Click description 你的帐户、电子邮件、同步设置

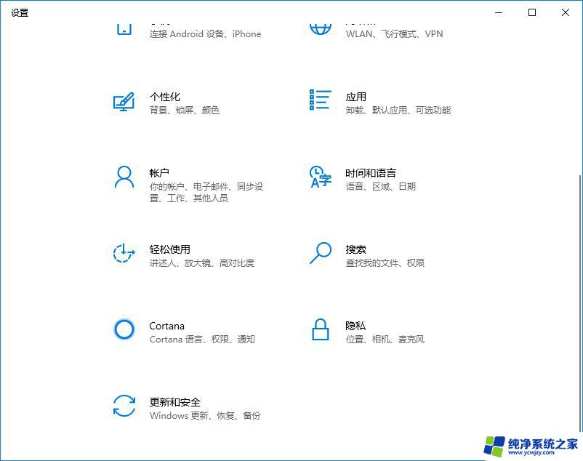206,192
